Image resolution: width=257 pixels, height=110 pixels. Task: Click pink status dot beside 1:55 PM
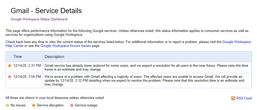(x=10, y=77)
